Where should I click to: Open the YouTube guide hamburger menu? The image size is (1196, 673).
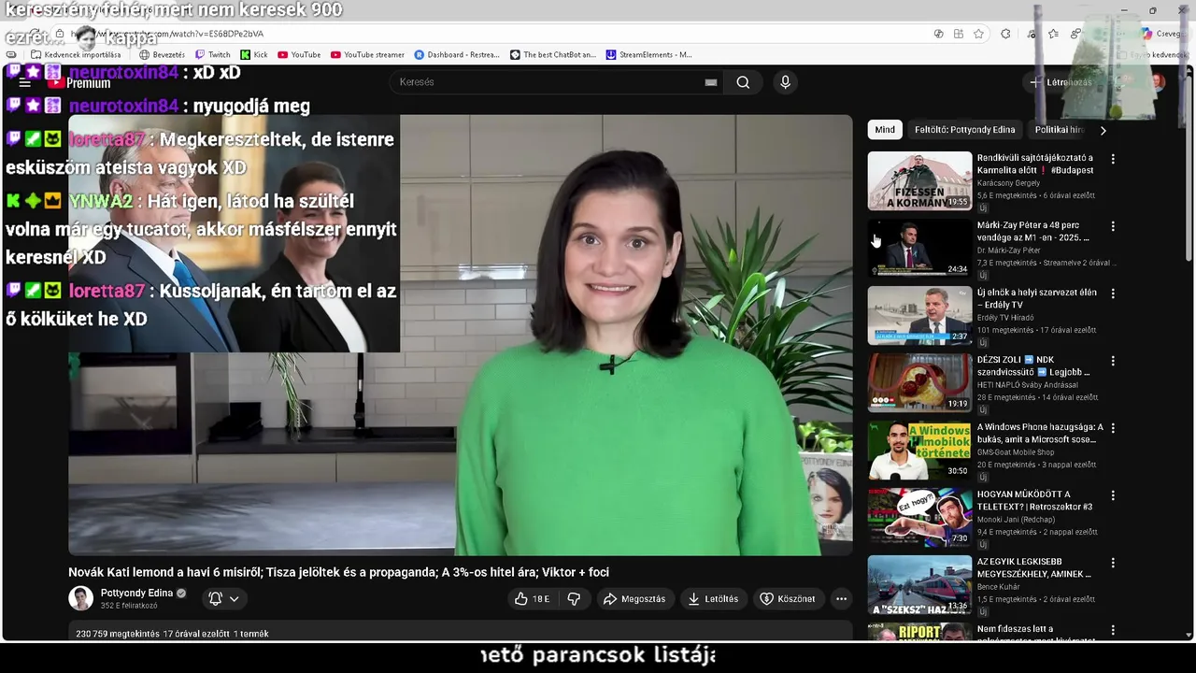(25, 82)
